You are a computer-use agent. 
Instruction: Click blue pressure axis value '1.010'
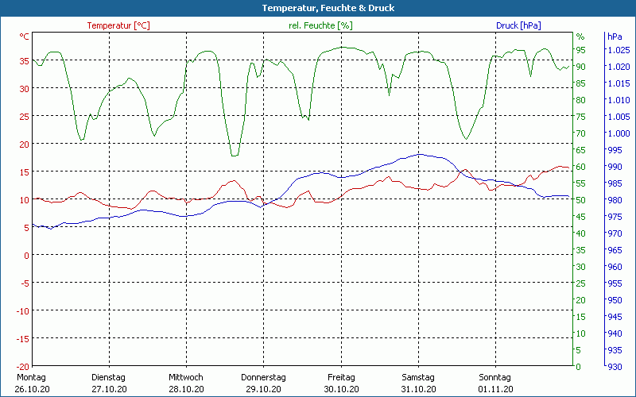pyautogui.click(x=619, y=100)
